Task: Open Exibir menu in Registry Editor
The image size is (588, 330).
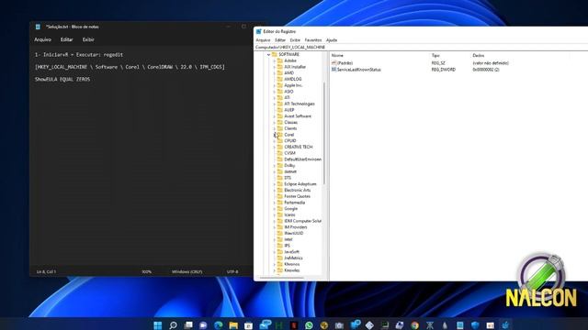Action: [x=295, y=40]
